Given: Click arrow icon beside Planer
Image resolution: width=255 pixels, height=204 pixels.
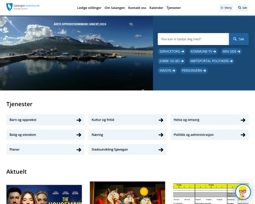Looking at the screenshot, I should pyautogui.click(x=79, y=150).
